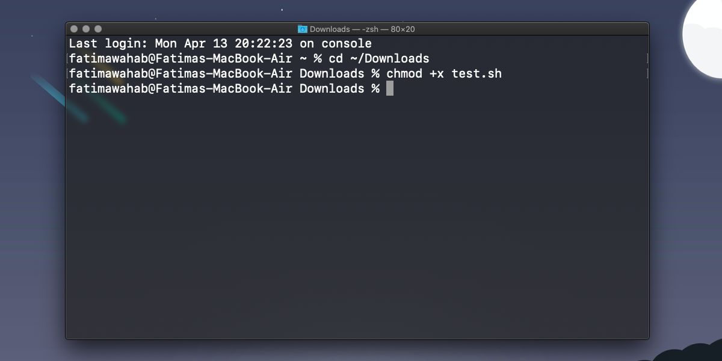Click the '+x' flag in chmod command
Screen dimensions: 722x361
point(437,73)
